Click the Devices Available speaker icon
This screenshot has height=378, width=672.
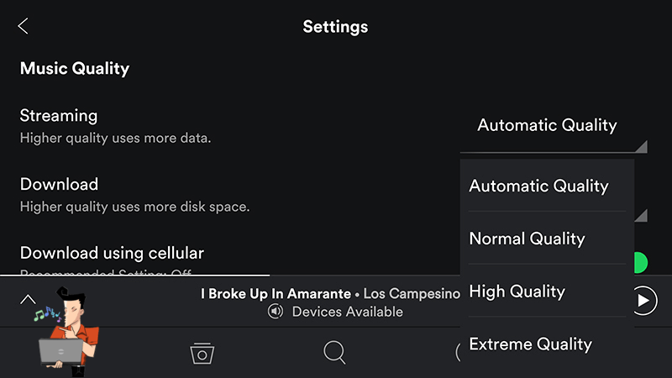click(276, 312)
